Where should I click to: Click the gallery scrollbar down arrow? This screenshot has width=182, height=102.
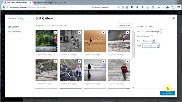tap(133, 87)
